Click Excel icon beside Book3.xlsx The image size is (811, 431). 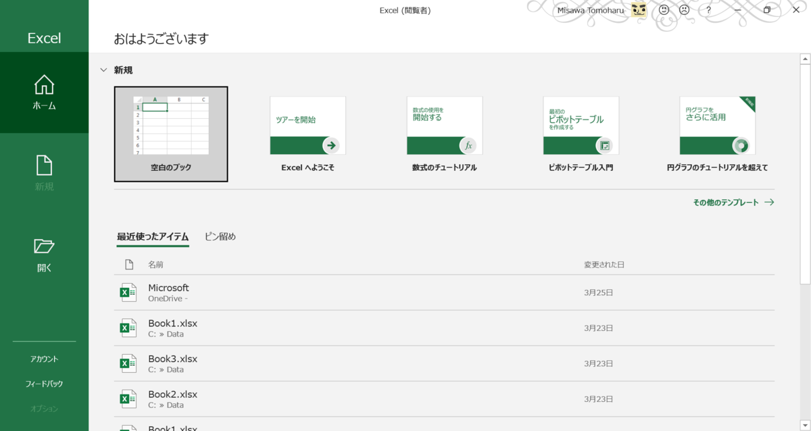point(128,363)
